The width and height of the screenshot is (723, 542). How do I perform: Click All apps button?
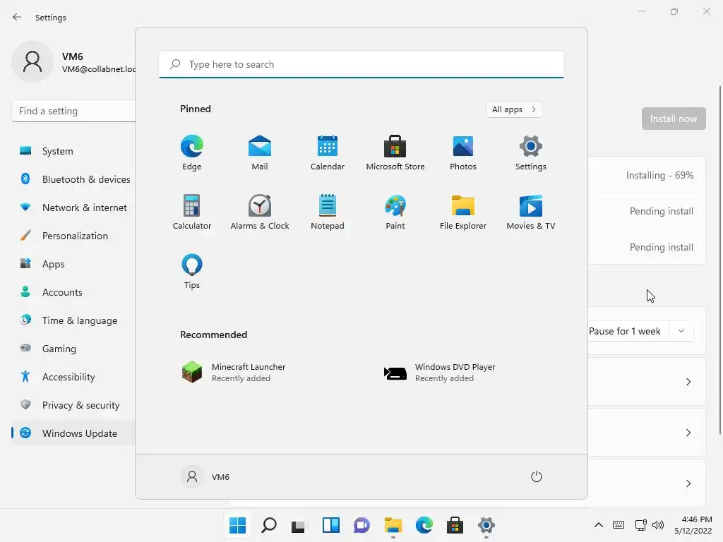(514, 109)
